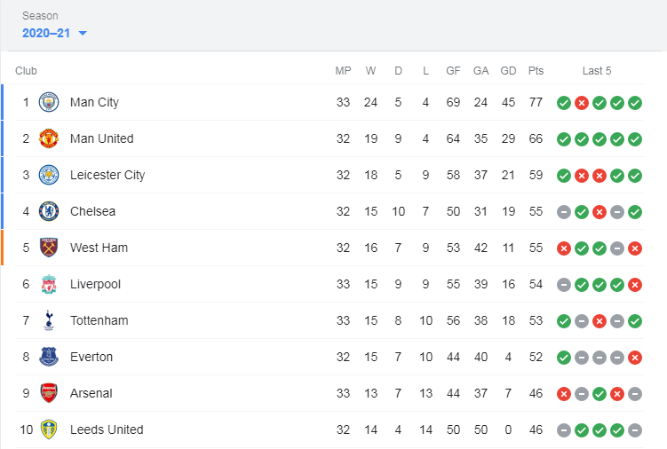Viewport: 667px width, 449px height.
Task: Click the Man United club crest
Action: click(49, 138)
